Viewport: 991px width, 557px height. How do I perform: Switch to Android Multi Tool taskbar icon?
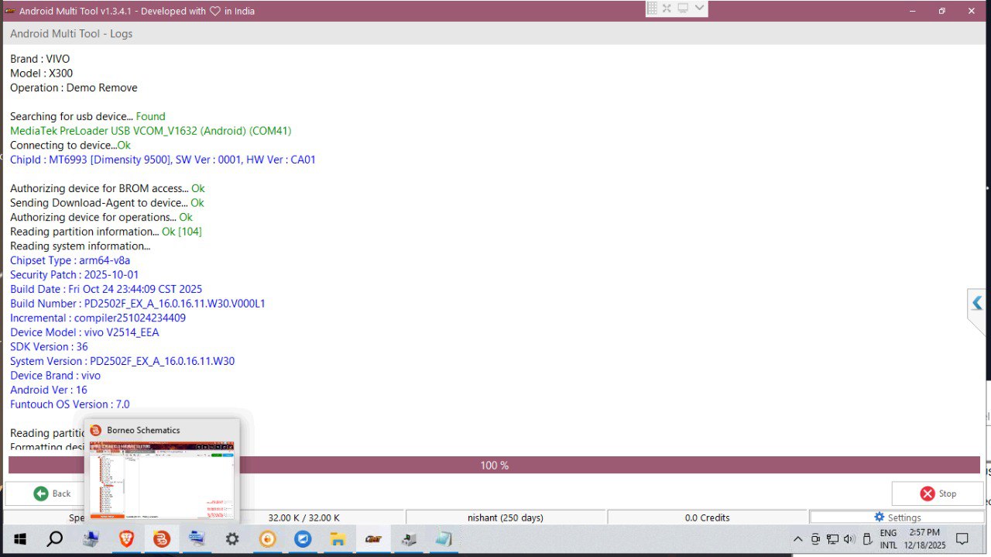tap(373, 538)
